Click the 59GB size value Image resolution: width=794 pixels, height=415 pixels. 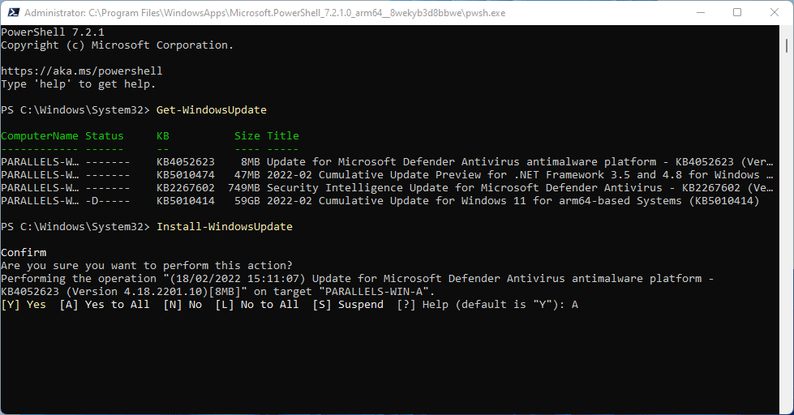247,201
